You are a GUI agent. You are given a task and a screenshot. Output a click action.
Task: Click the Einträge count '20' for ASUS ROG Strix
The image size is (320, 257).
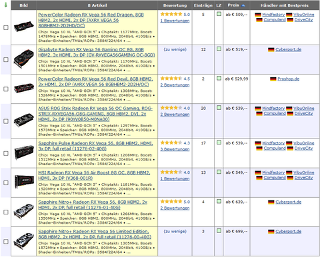(x=203, y=109)
